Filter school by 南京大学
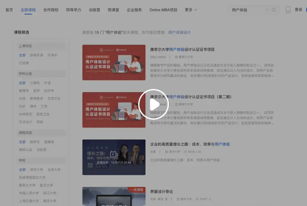The image size is (307, 206). [50, 201]
